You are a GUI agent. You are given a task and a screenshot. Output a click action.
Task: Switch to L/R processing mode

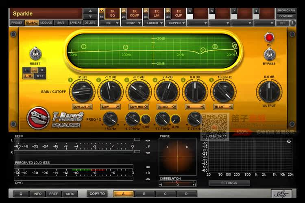(28, 76)
